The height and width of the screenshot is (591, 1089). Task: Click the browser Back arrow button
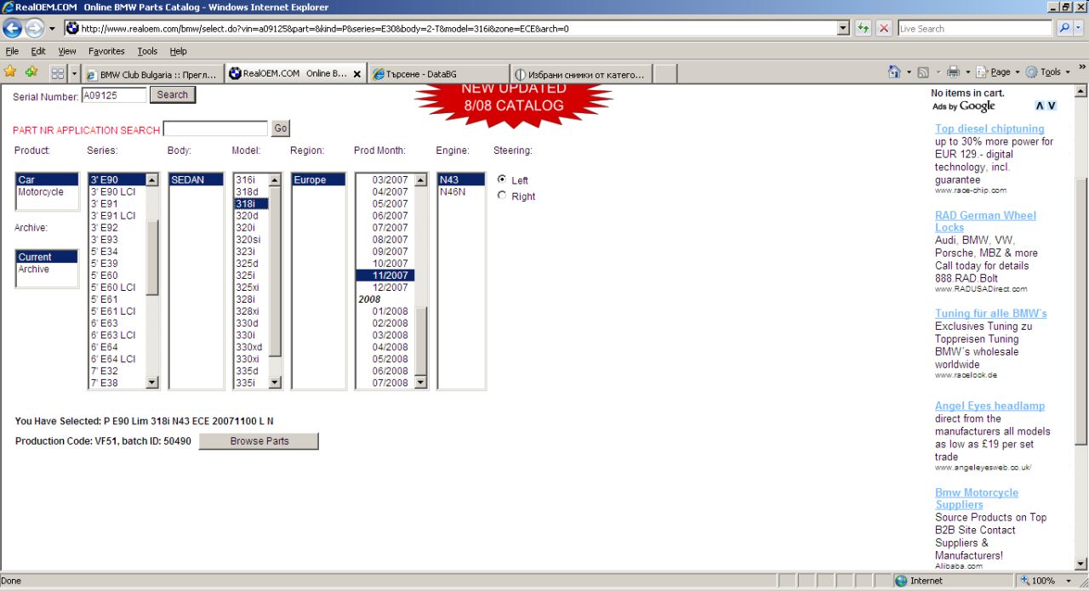click(12, 28)
